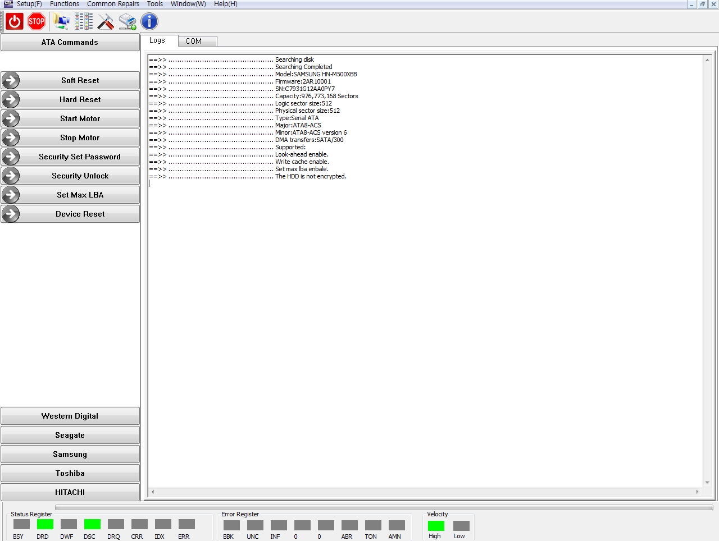
Task: Open Security Set Password command
Action: pos(70,157)
